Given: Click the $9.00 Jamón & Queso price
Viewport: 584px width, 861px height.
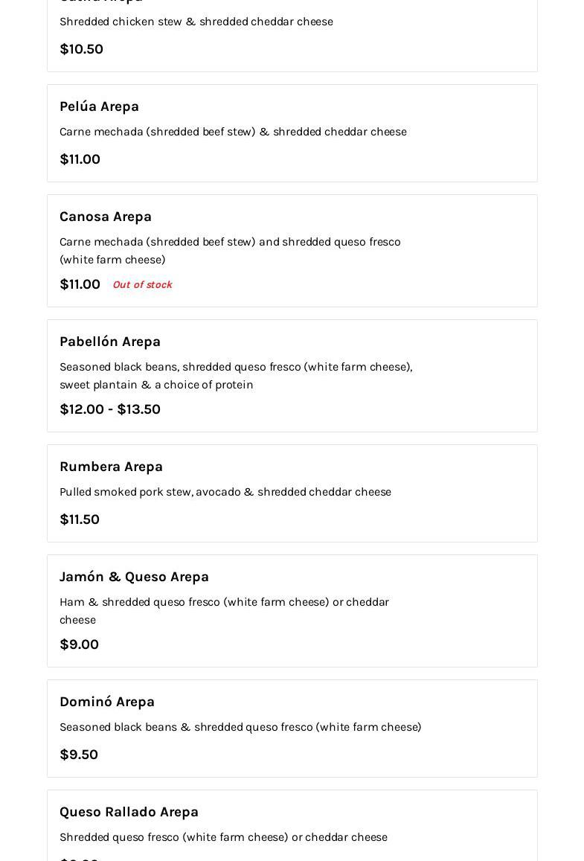Looking at the screenshot, I should pyautogui.click(x=79, y=644).
